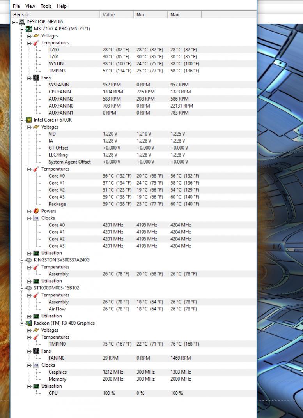Collapse the DESKTOP-6IEVDI6 root node
The image size is (303, 418).
point(14,22)
